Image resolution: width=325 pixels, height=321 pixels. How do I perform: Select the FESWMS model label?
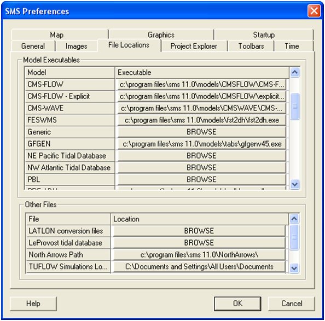pyautogui.click(x=70, y=120)
